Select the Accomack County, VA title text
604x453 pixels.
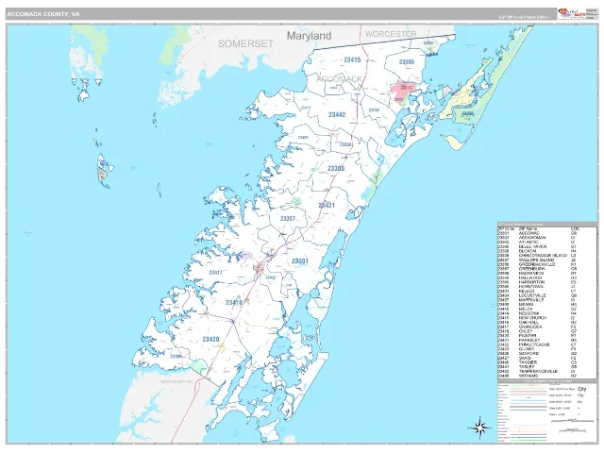click(43, 14)
